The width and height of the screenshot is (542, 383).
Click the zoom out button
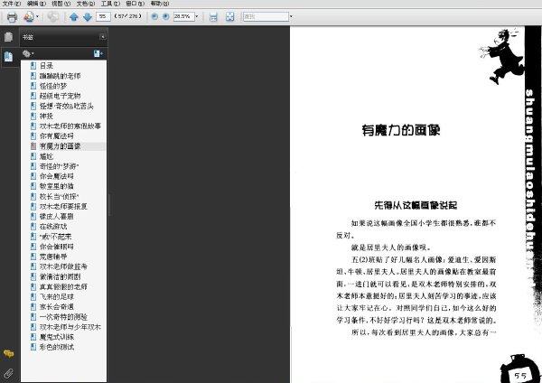coord(154,16)
